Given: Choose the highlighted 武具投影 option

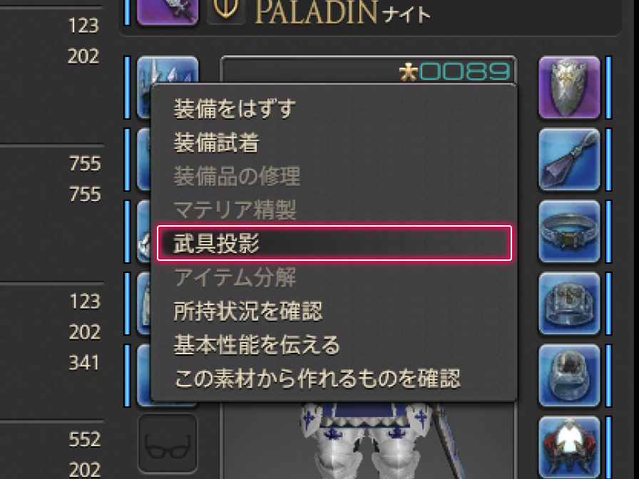Looking at the screenshot, I should tap(334, 243).
